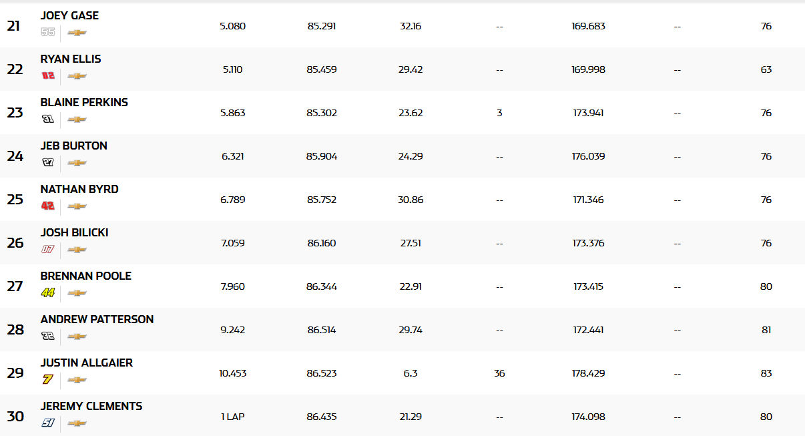
Task: Click Joey Gase's number 55 car badge
Action: [x=48, y=32]
